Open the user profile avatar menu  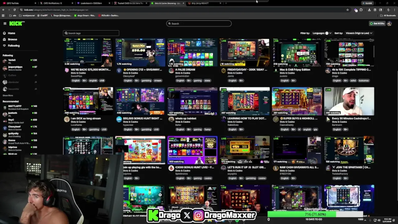(389, 23)
